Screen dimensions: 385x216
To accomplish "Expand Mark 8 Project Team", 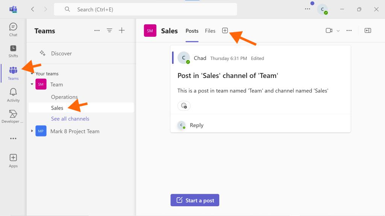I will coord(32,131).
